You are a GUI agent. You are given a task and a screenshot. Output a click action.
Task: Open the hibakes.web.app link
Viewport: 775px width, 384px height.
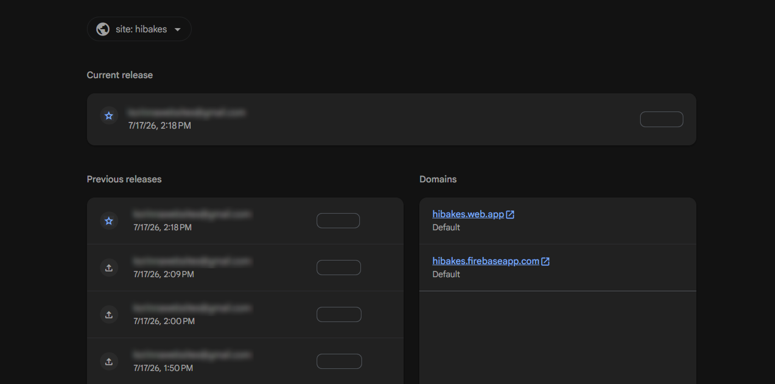coord(468,214)
